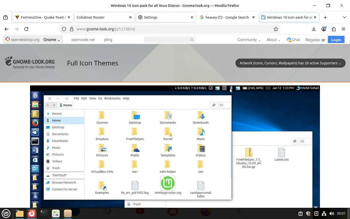Open the Firefox account menu
Screen dimensions: 350x219
click(x=324, y=29)
